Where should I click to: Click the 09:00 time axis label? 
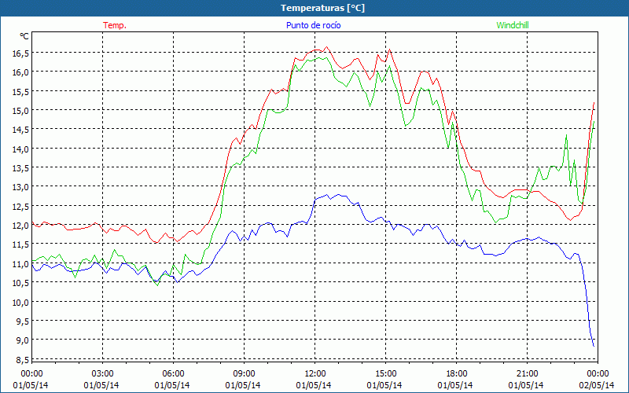[x=244, y=373]
